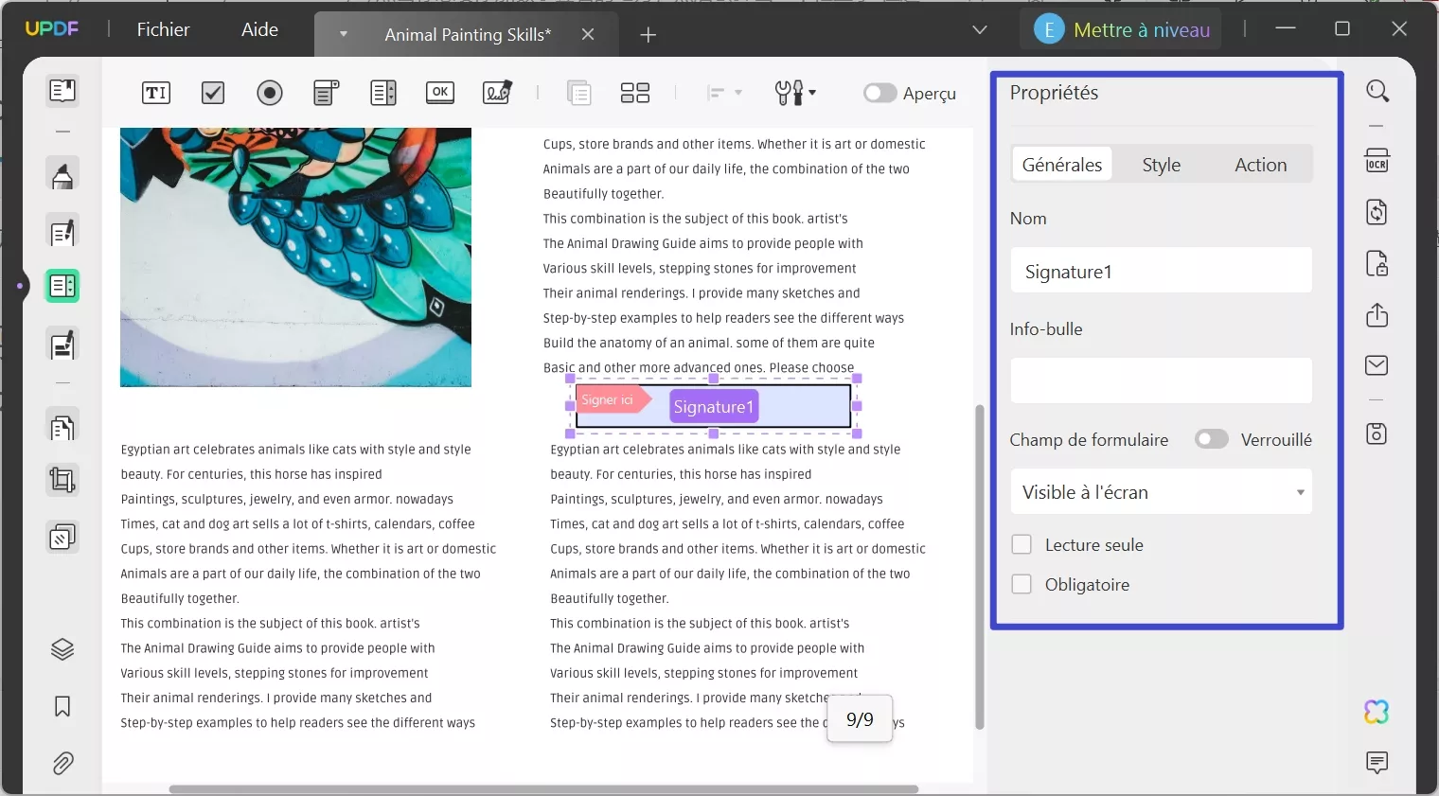Image resolution: width=1439 pixels, height=796 pixels.
Task: Select the active Prepare Form sidebar icon
Action: (62, 286)
